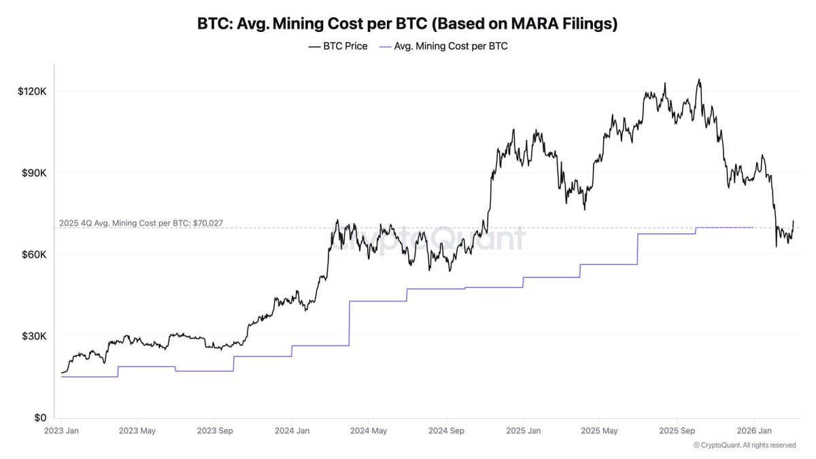Click the purple mining cost legend line swatch
816x459 pixels.
pos(386,47)
